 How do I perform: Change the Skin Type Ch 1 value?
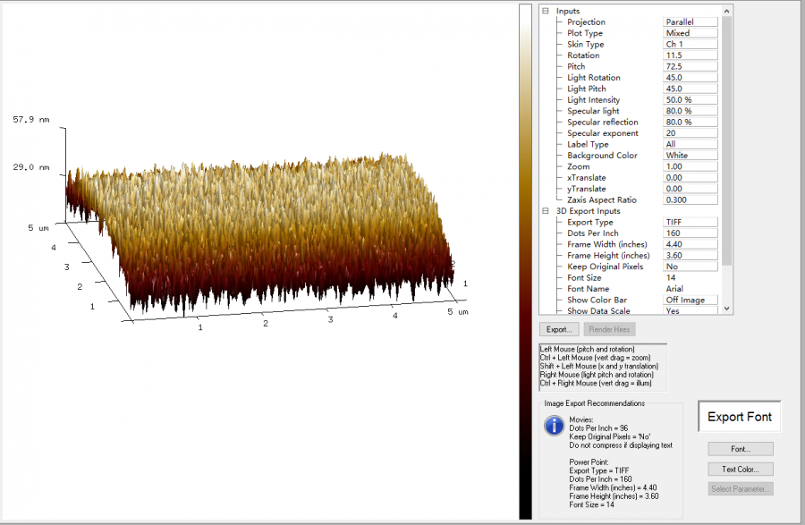click(690, 44)
